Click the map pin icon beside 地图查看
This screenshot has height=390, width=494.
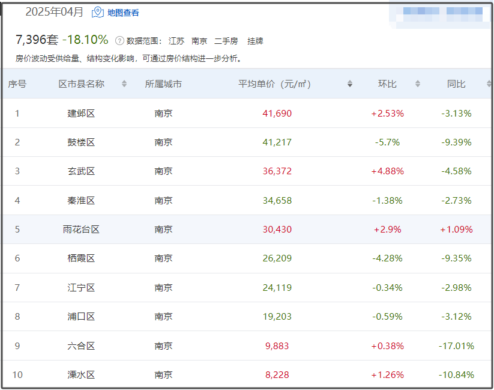click(x=97, y=12)
